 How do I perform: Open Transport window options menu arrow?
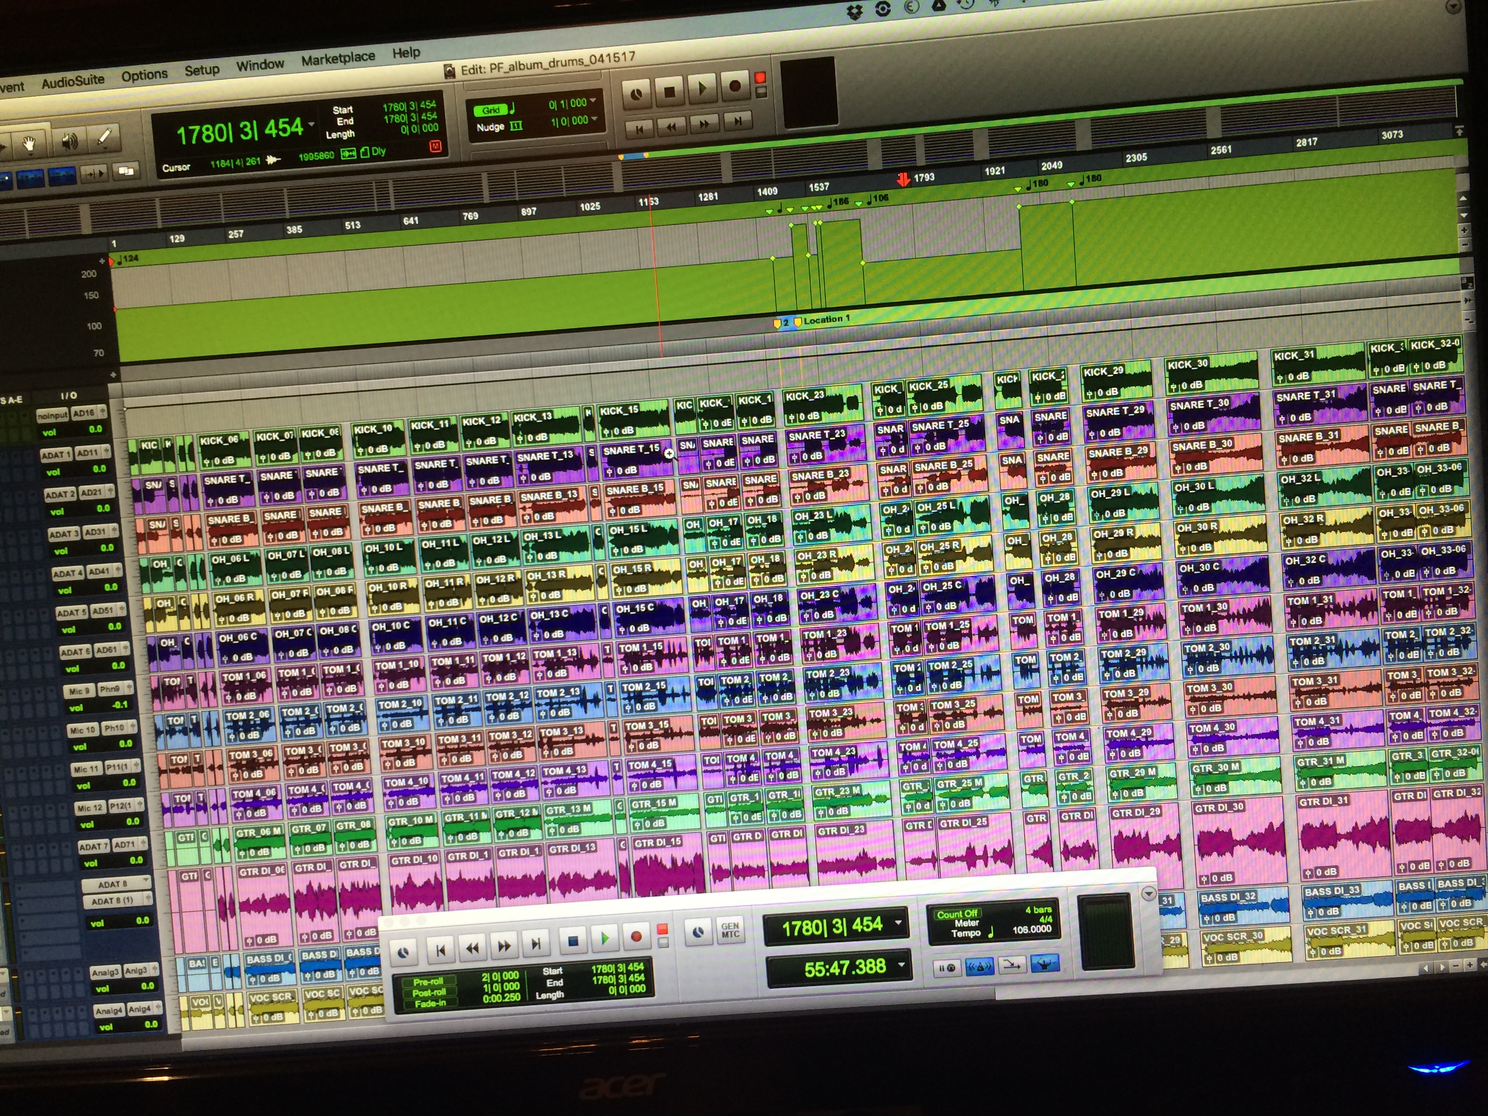[x=1149, y=894]
